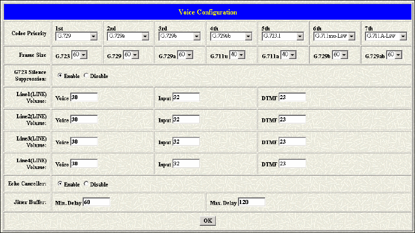
Task: Expand the 2nd codec priority dropdown
Action: click(128, 37)
